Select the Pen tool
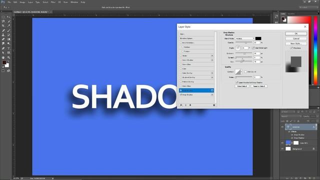The image size is (320, 180). point(3,48)
